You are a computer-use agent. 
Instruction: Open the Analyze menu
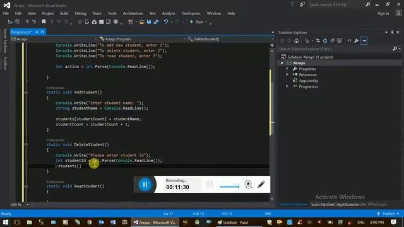(x=169, y=13)
